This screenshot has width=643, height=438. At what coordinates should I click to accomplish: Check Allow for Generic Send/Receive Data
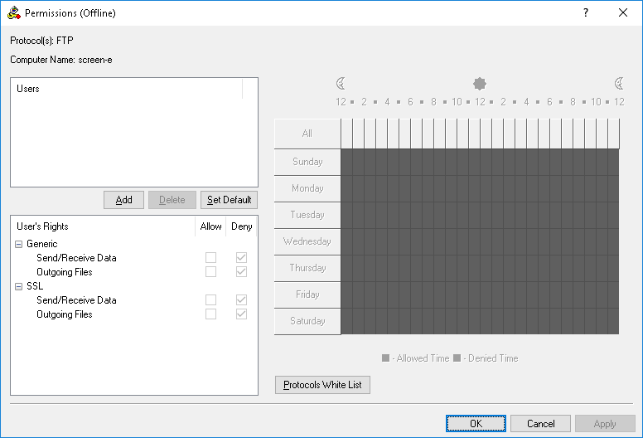(211, 258)
